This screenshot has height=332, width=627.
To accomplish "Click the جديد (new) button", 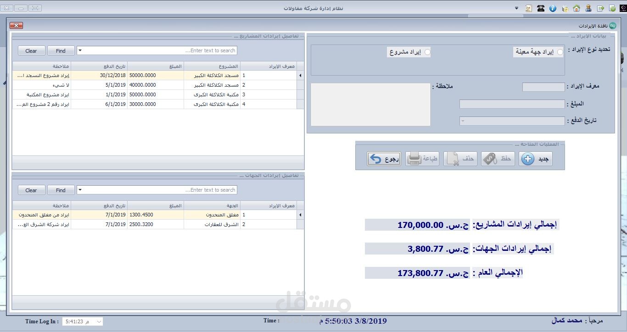I will [x=536, y=159].
